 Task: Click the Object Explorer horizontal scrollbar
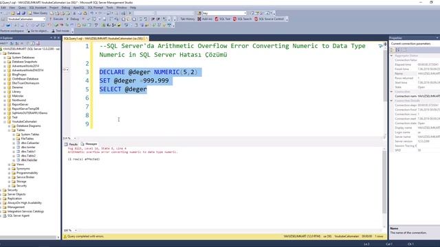click(x=28, y=237)
